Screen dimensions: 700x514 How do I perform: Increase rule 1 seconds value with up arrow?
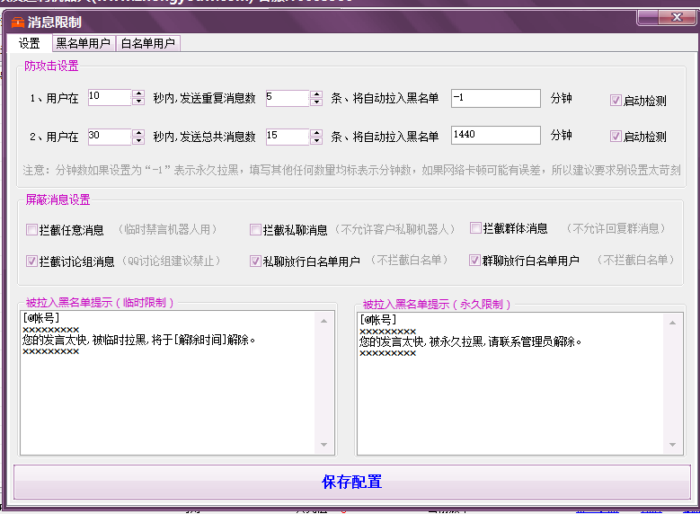[x=138, y=93]
